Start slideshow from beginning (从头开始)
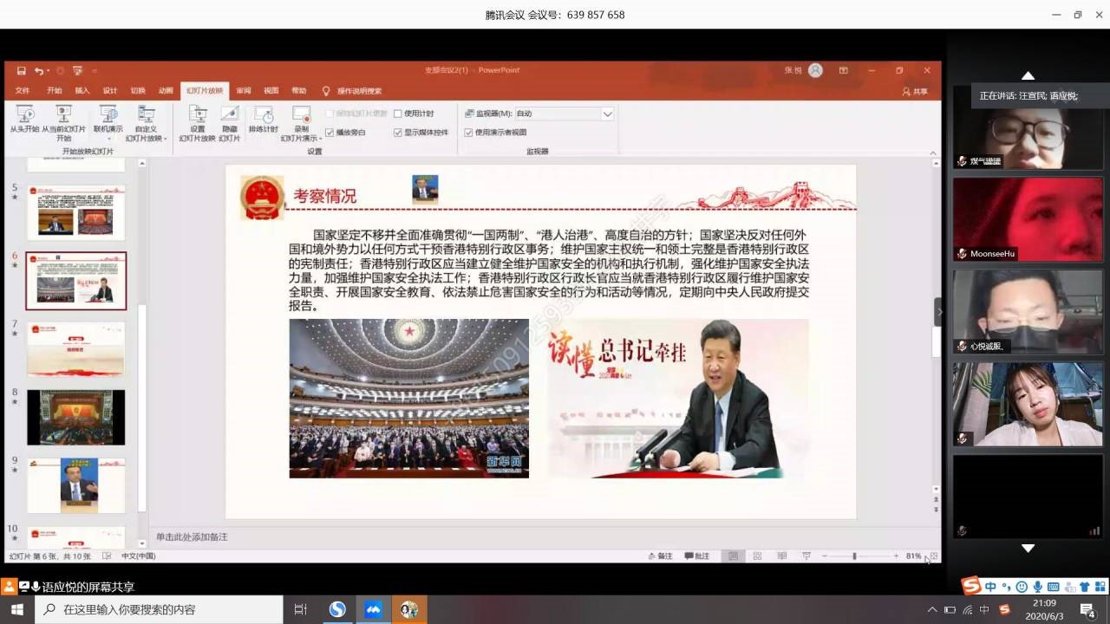The width and height of the screenshot is (1110, 624). pos(24,118)
